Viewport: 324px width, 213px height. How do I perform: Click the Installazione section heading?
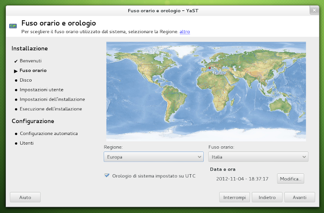(x=30, y=49)
